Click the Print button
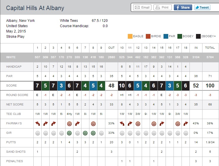 (162, 7)
